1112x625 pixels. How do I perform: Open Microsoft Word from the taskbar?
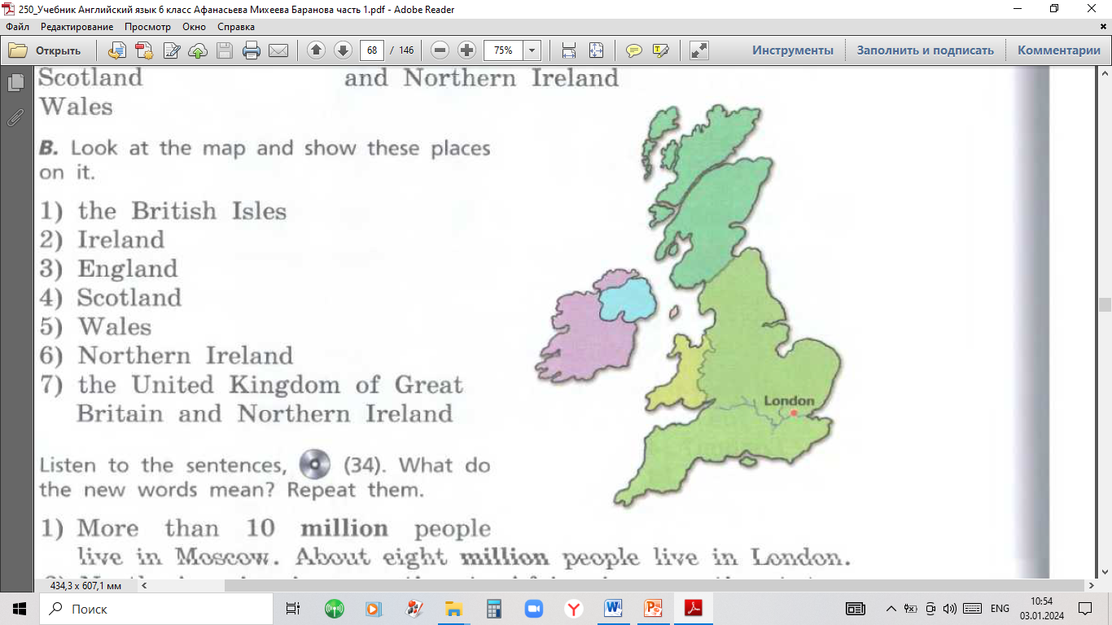tap(613, 609)
